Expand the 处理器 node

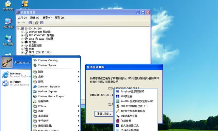[x=22, y=42]
